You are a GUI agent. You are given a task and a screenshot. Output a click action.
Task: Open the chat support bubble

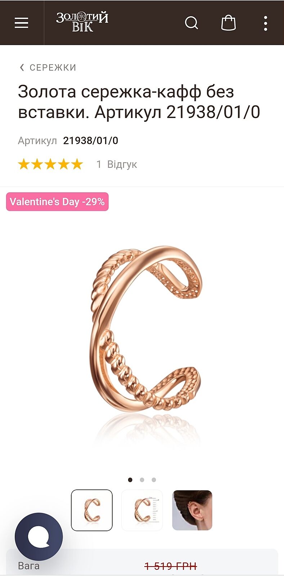[39, 537]
